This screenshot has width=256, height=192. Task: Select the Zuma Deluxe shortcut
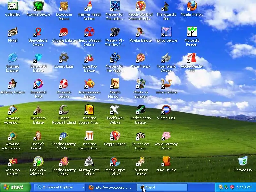coord(166,162)
